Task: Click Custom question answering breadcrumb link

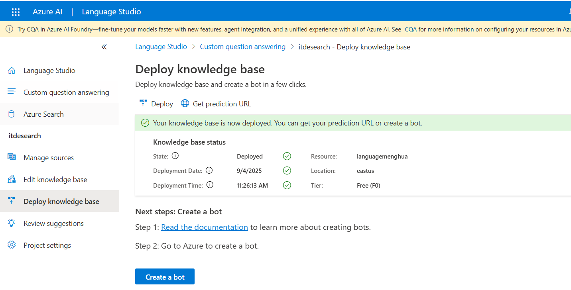Action: pos(243,47)
